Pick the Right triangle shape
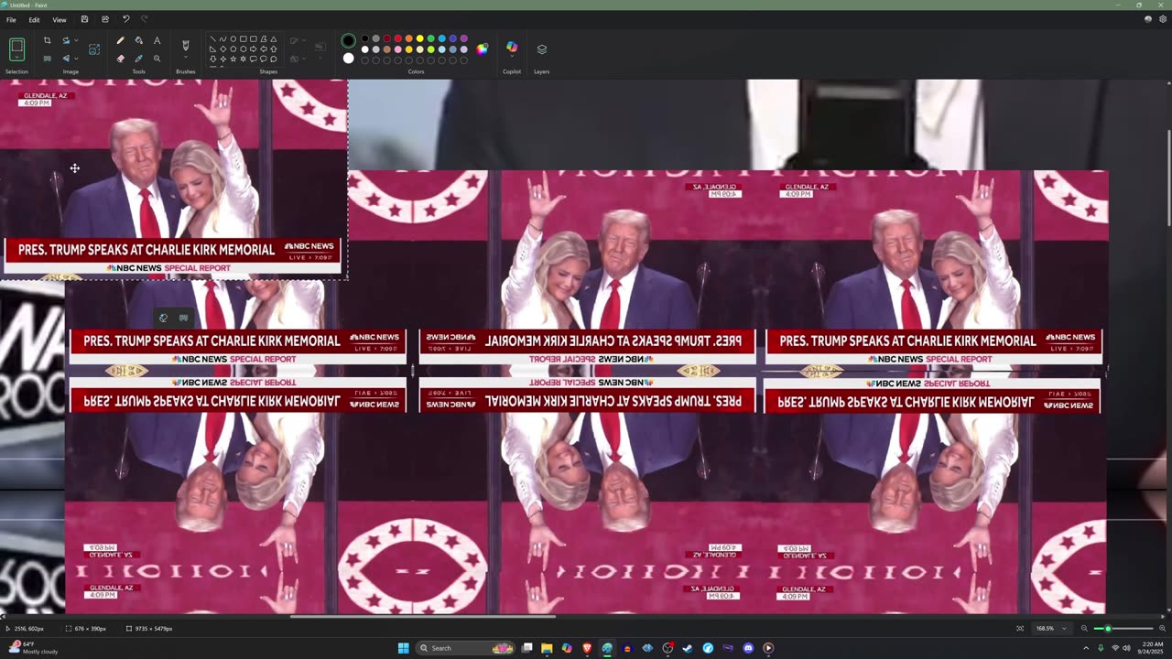The image size is (1172, 659). click(212, 49)
